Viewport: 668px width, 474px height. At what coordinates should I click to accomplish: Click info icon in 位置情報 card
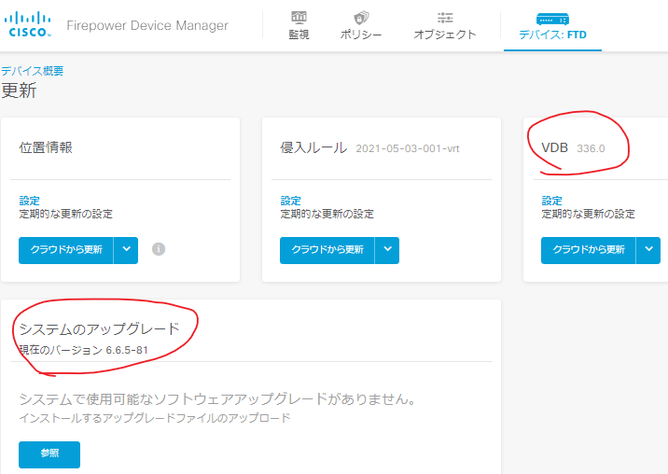click(159, 249)
